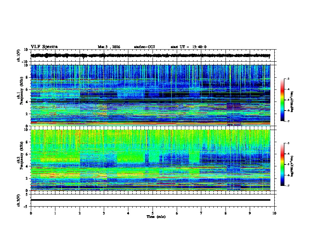Click time axis tick label "7"

201,213
